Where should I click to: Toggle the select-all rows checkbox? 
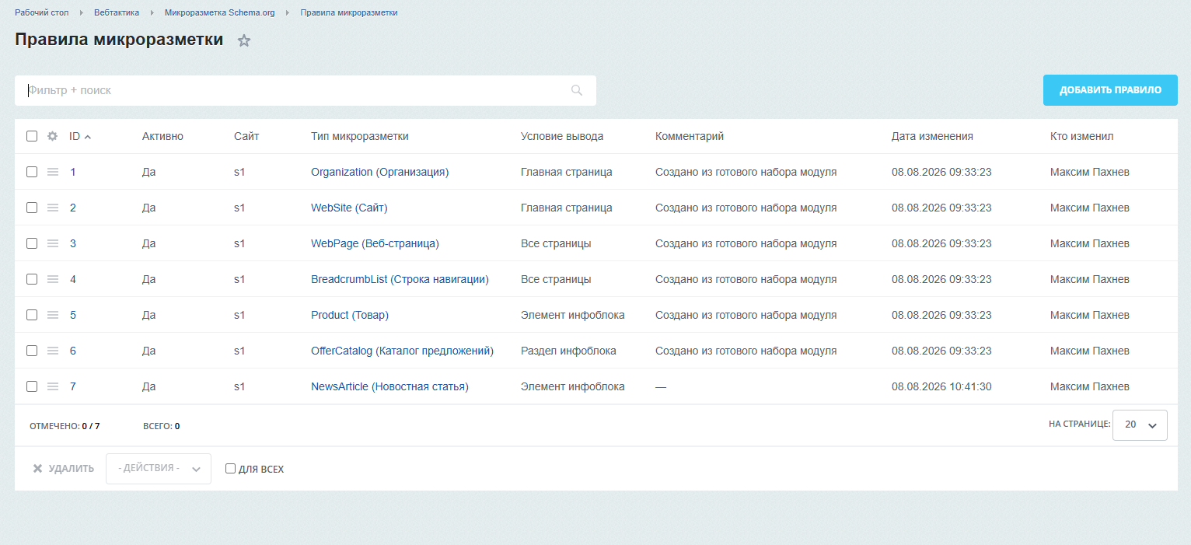pos(32,136)
